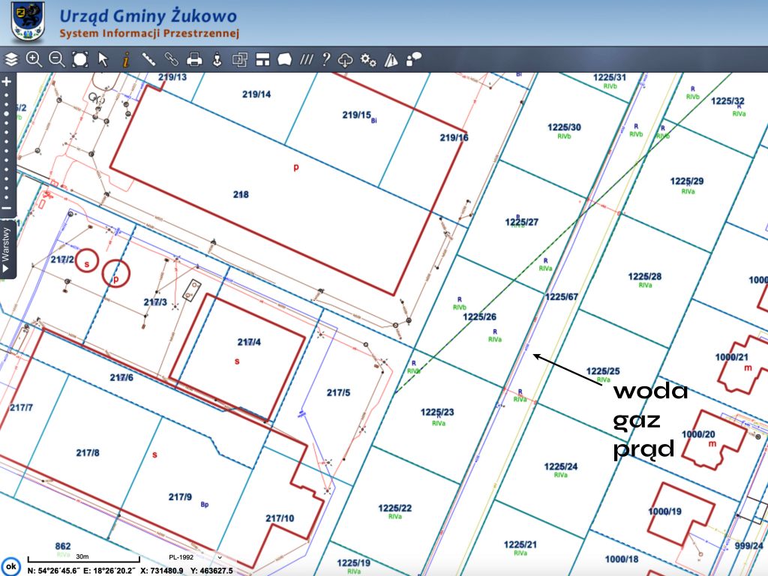The height and width of the screenshot is (576, 768).
Task: Click the minus button on zoom slider
Action: (x=7, y=208)
